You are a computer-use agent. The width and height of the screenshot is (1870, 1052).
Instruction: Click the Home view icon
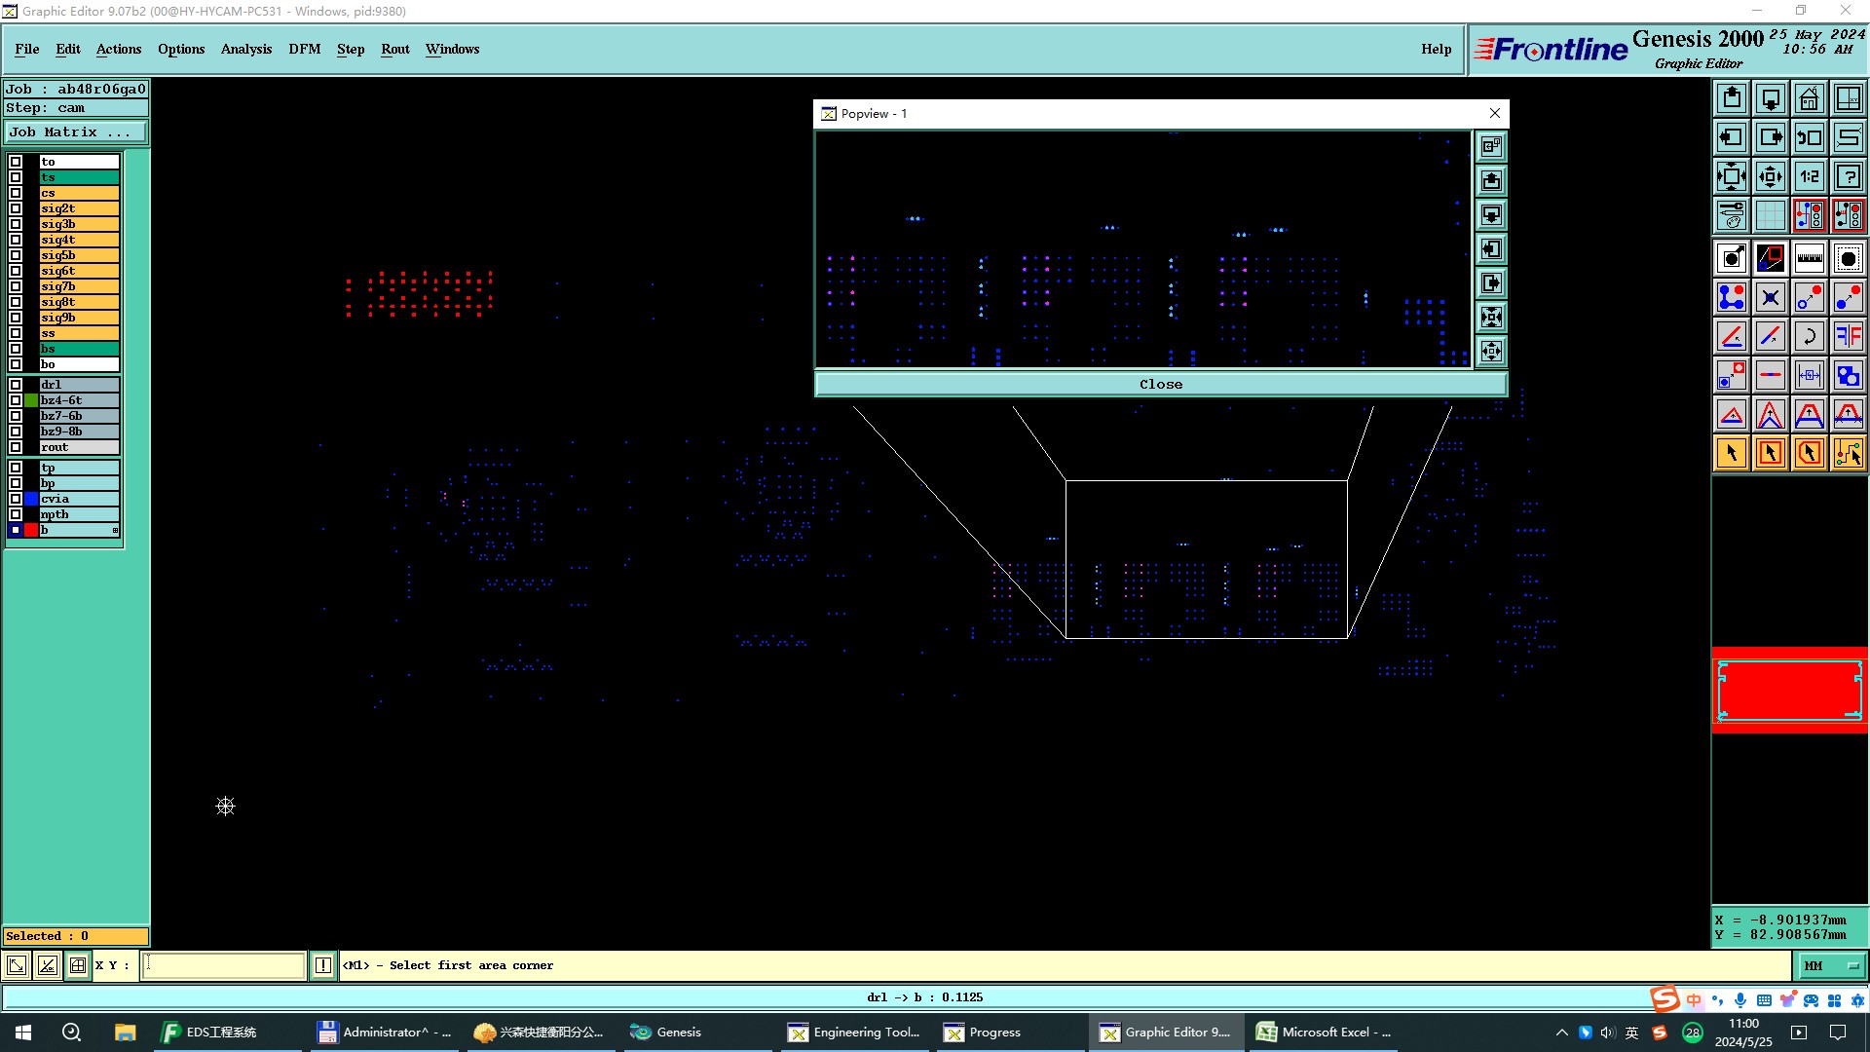pos(1809,98)
